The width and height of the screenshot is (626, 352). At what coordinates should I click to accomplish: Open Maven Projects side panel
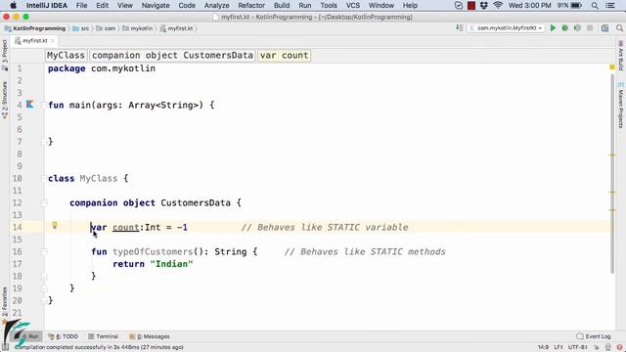[x=621, y=106]
